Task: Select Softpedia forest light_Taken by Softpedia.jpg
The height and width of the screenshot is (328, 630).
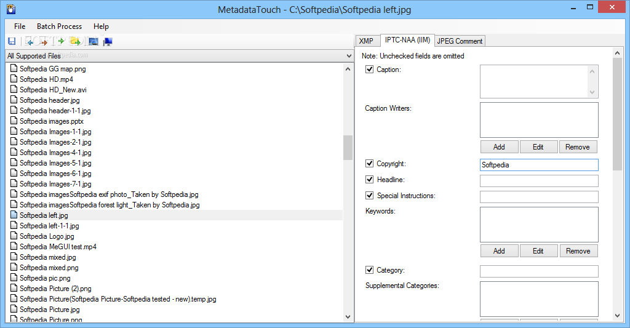Action: (110, 204)
